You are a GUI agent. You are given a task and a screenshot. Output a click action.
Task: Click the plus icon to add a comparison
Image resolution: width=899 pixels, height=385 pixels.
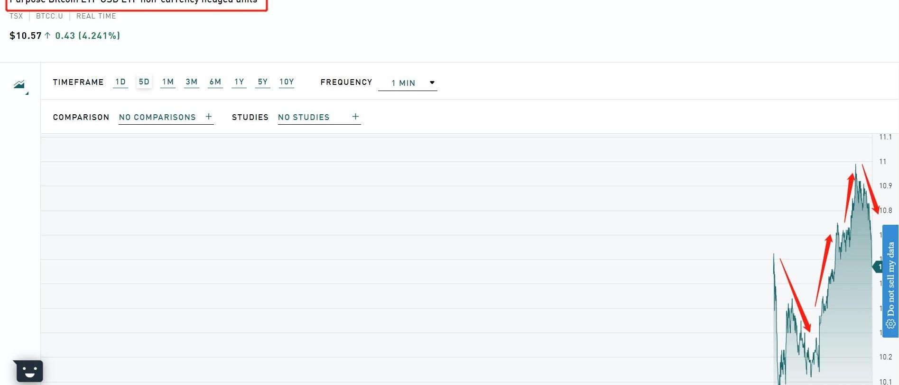click(208, 117)
